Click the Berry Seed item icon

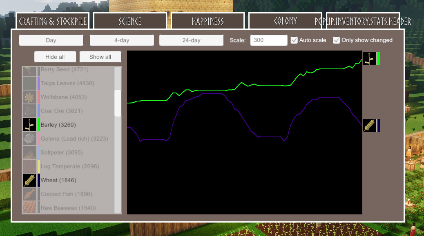[x=29, y=71]
